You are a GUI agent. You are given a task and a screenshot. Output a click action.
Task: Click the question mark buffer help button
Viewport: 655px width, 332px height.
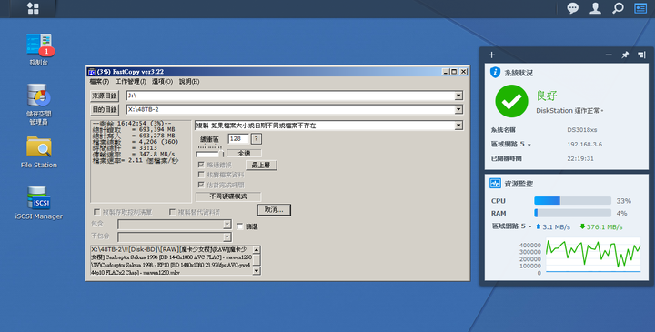coord(257,138)
